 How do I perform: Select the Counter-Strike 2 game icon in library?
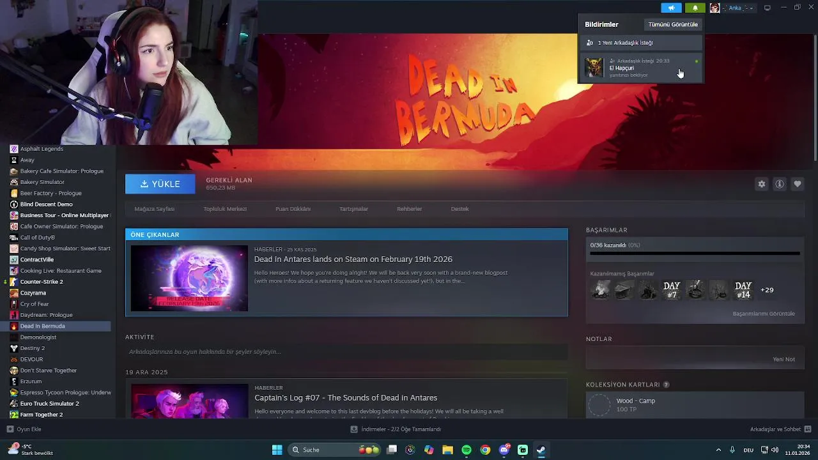tap(14, 282)
